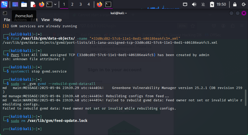Launch Firefox from the panel launcher

[42, 4]
